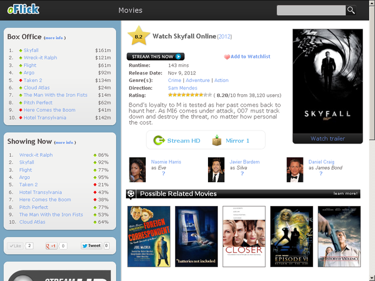Click the Naomie Harris name link
Viewport: 375px width, 281px height.
(x=166, y=162)
